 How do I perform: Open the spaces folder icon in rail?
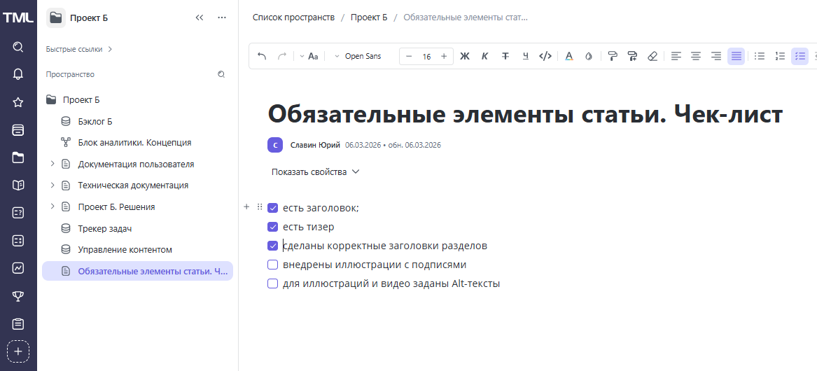pyautogui.click(x=18, y=157)
